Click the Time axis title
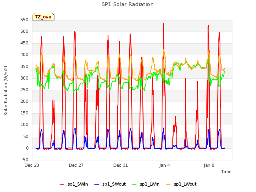 [x=226, y=172]
